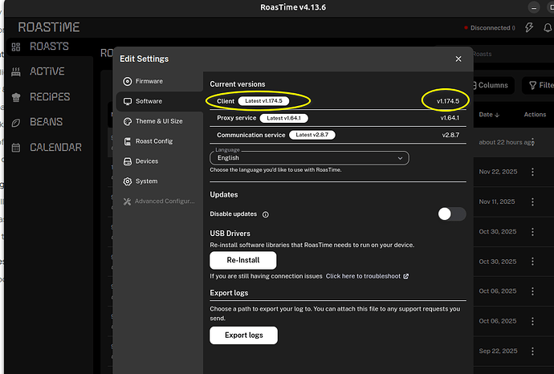Image resolution: width=554 pixels, height=374 pixels.
Task: Click the Re-Install USB drivers button
Action: click(243, 260)
